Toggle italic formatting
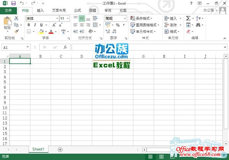The height and width of the screenshot is (160, 229). (35, 25)
